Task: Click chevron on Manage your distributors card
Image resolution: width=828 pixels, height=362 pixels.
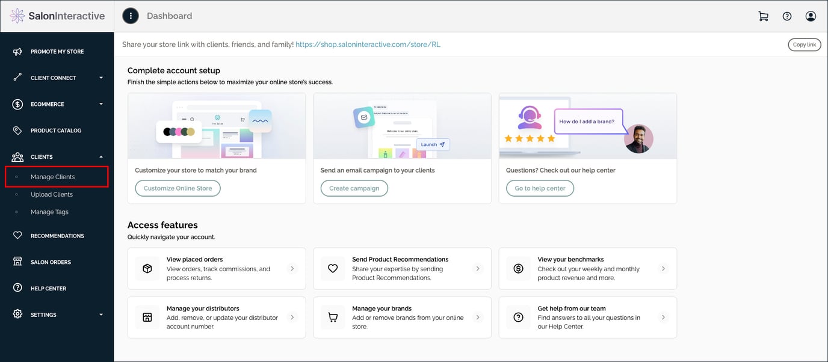Action: 292,318
